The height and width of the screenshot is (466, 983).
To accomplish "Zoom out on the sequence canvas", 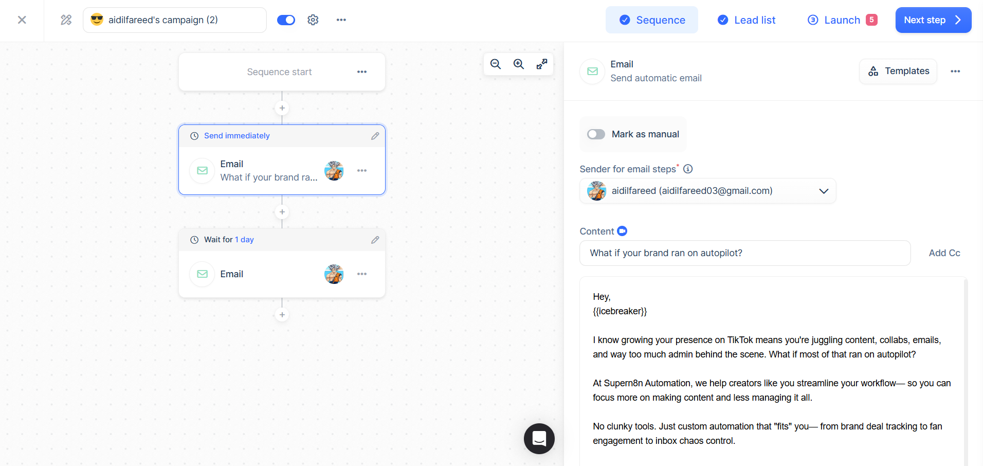I will pyautogui.click(x=495, y=64).
